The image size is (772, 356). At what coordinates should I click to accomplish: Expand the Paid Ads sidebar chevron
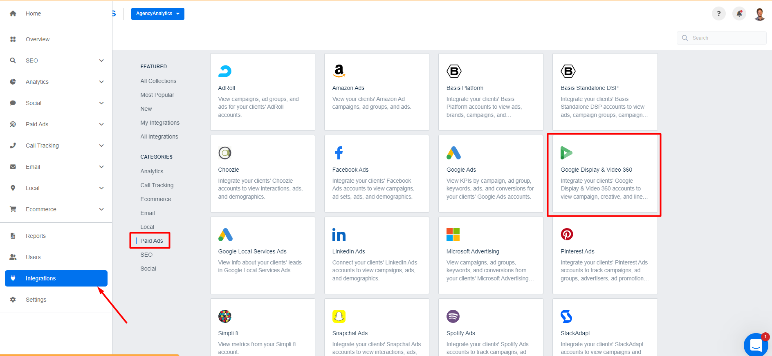click(101, 124)
